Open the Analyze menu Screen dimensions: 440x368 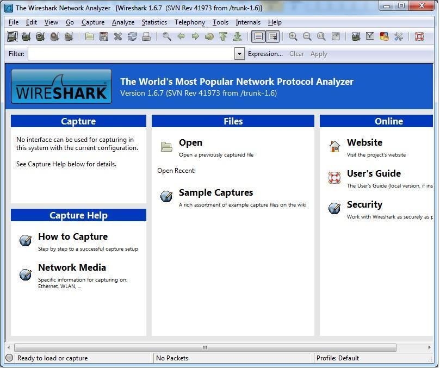123,22
